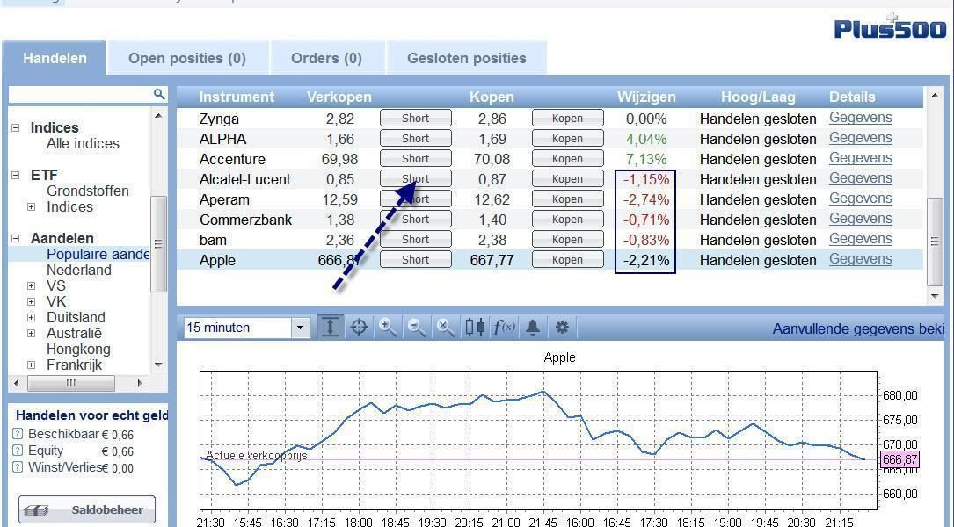
Task: Click Short button for Alcatel-Lucent
Action: pyautogui.click(x=416, y=178)
